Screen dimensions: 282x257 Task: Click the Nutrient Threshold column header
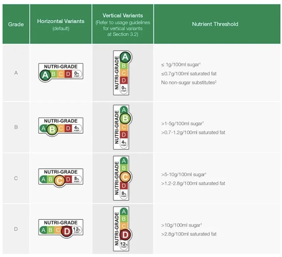pos(215,24)
